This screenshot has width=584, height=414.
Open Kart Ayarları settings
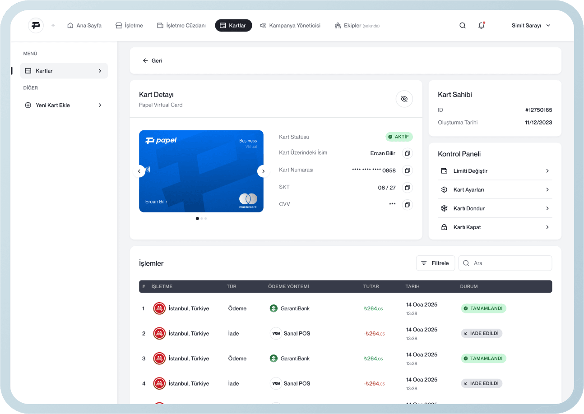pyautogui.click(x=495, y=190)
